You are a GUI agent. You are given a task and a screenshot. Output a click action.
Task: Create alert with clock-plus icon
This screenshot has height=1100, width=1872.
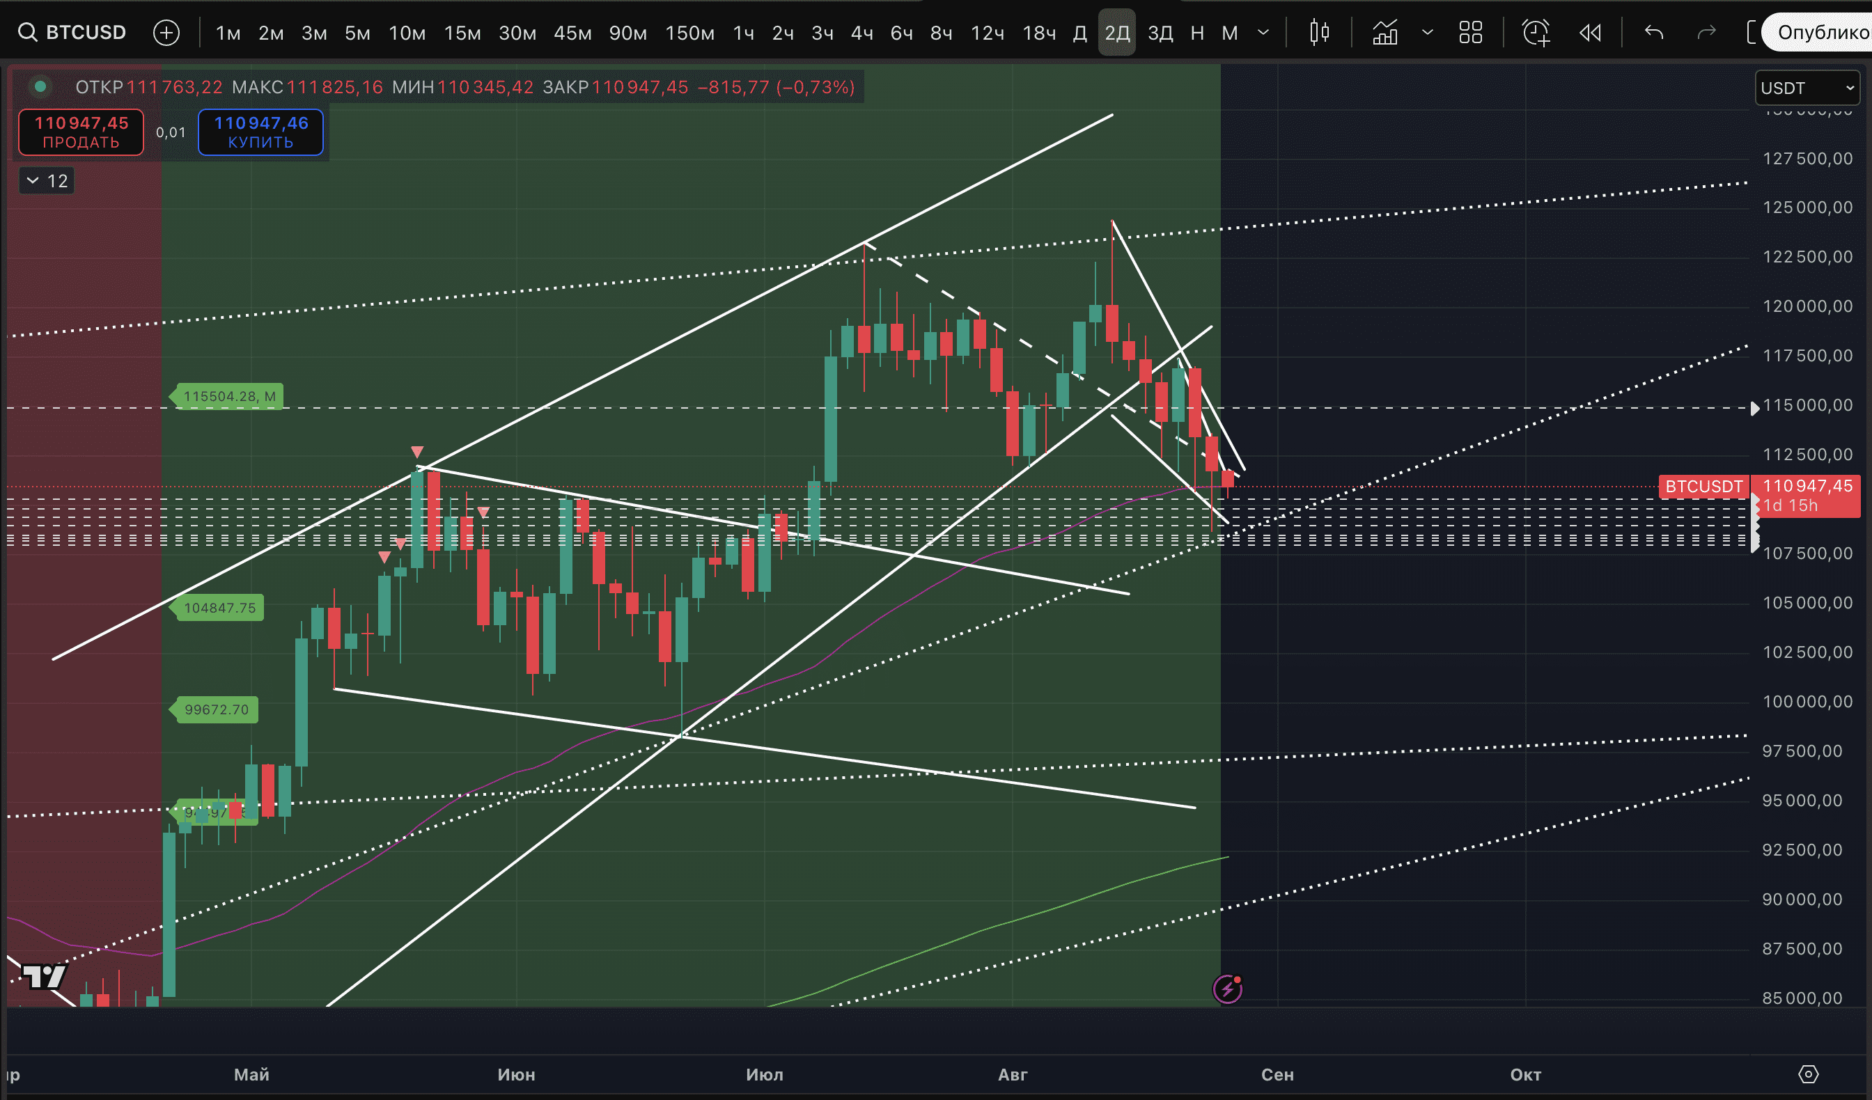[1536, 33]
